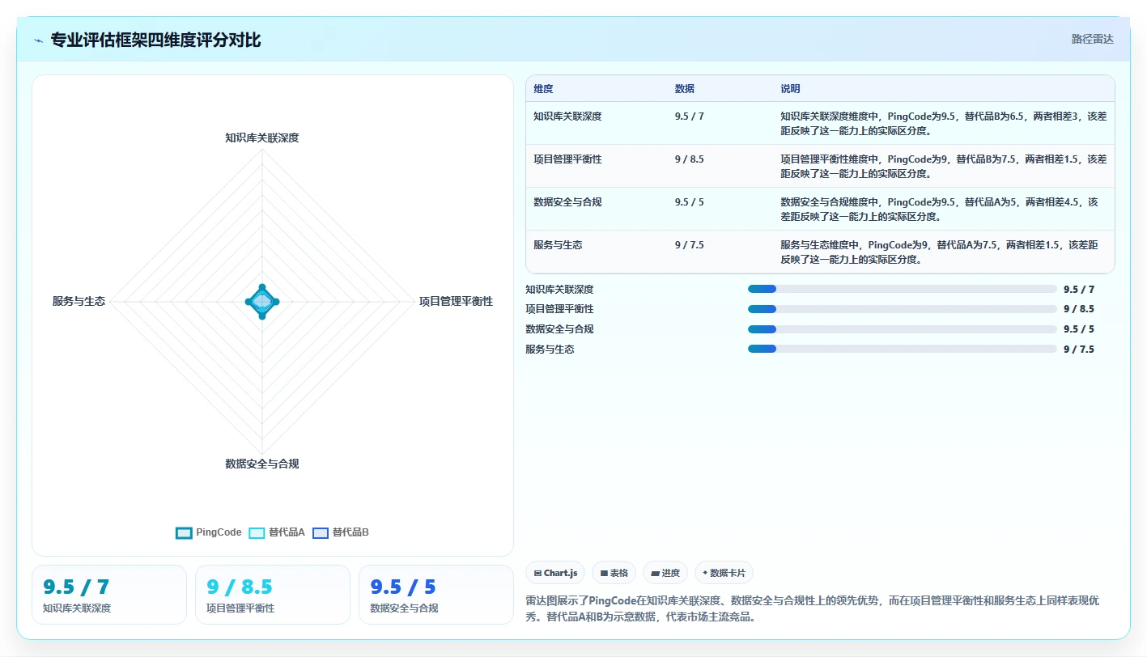Click the top data point on radar chart
The image size is (1147, 657).
[x=262, y=287]
